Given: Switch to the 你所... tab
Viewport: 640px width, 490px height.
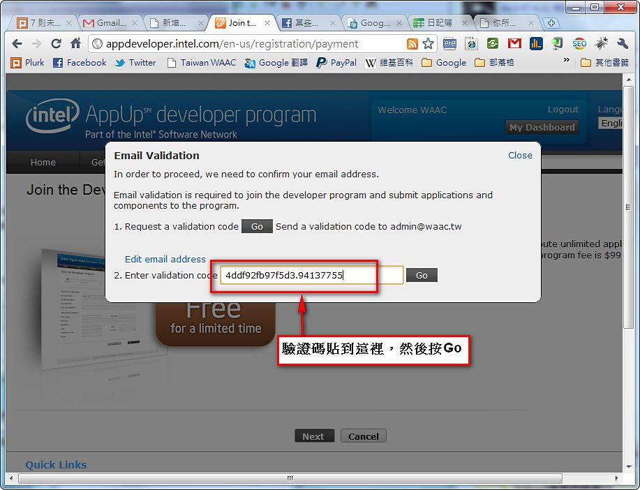Looking at the screenshot, I should click(506, 23).
